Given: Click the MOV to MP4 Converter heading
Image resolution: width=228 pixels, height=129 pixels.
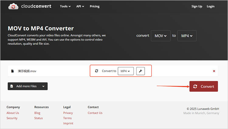Looking at the screenshot, I should click(41, 28).
